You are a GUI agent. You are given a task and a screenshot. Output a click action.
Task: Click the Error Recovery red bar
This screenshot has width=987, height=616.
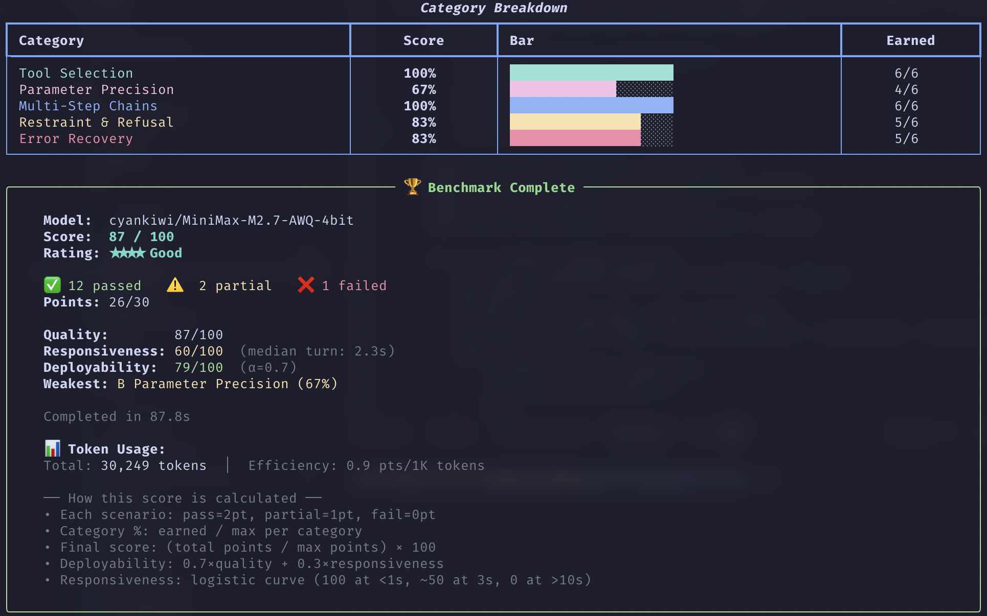tap(575, 138)
